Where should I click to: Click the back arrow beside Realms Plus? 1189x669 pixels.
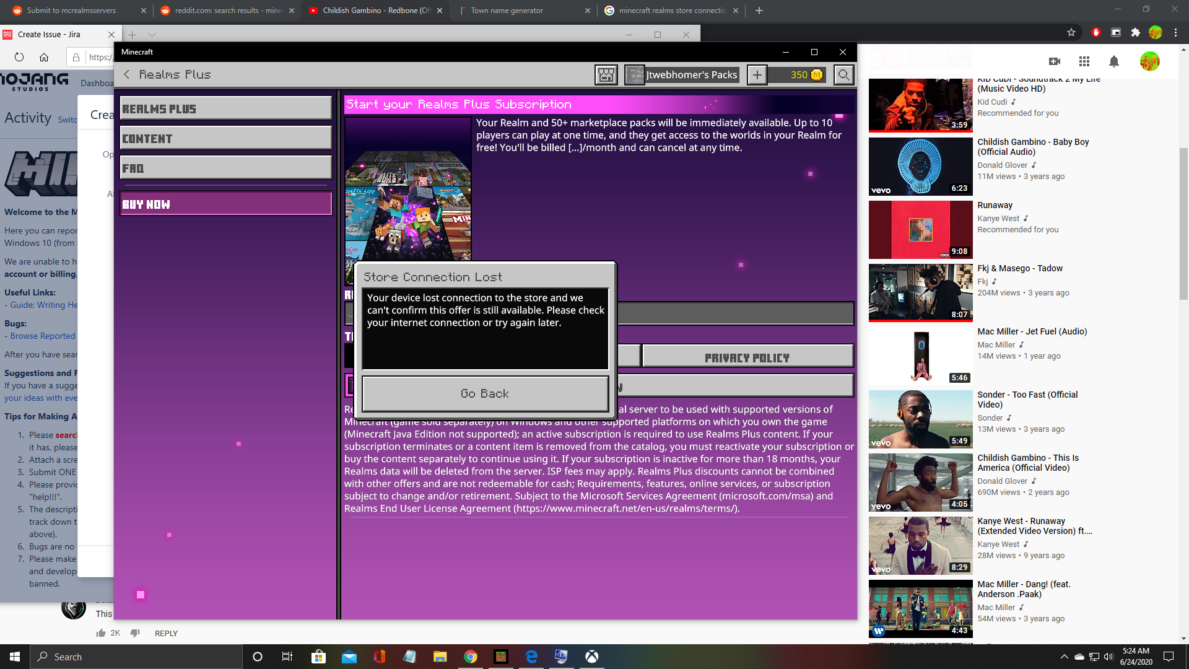(x=127, y=74)
